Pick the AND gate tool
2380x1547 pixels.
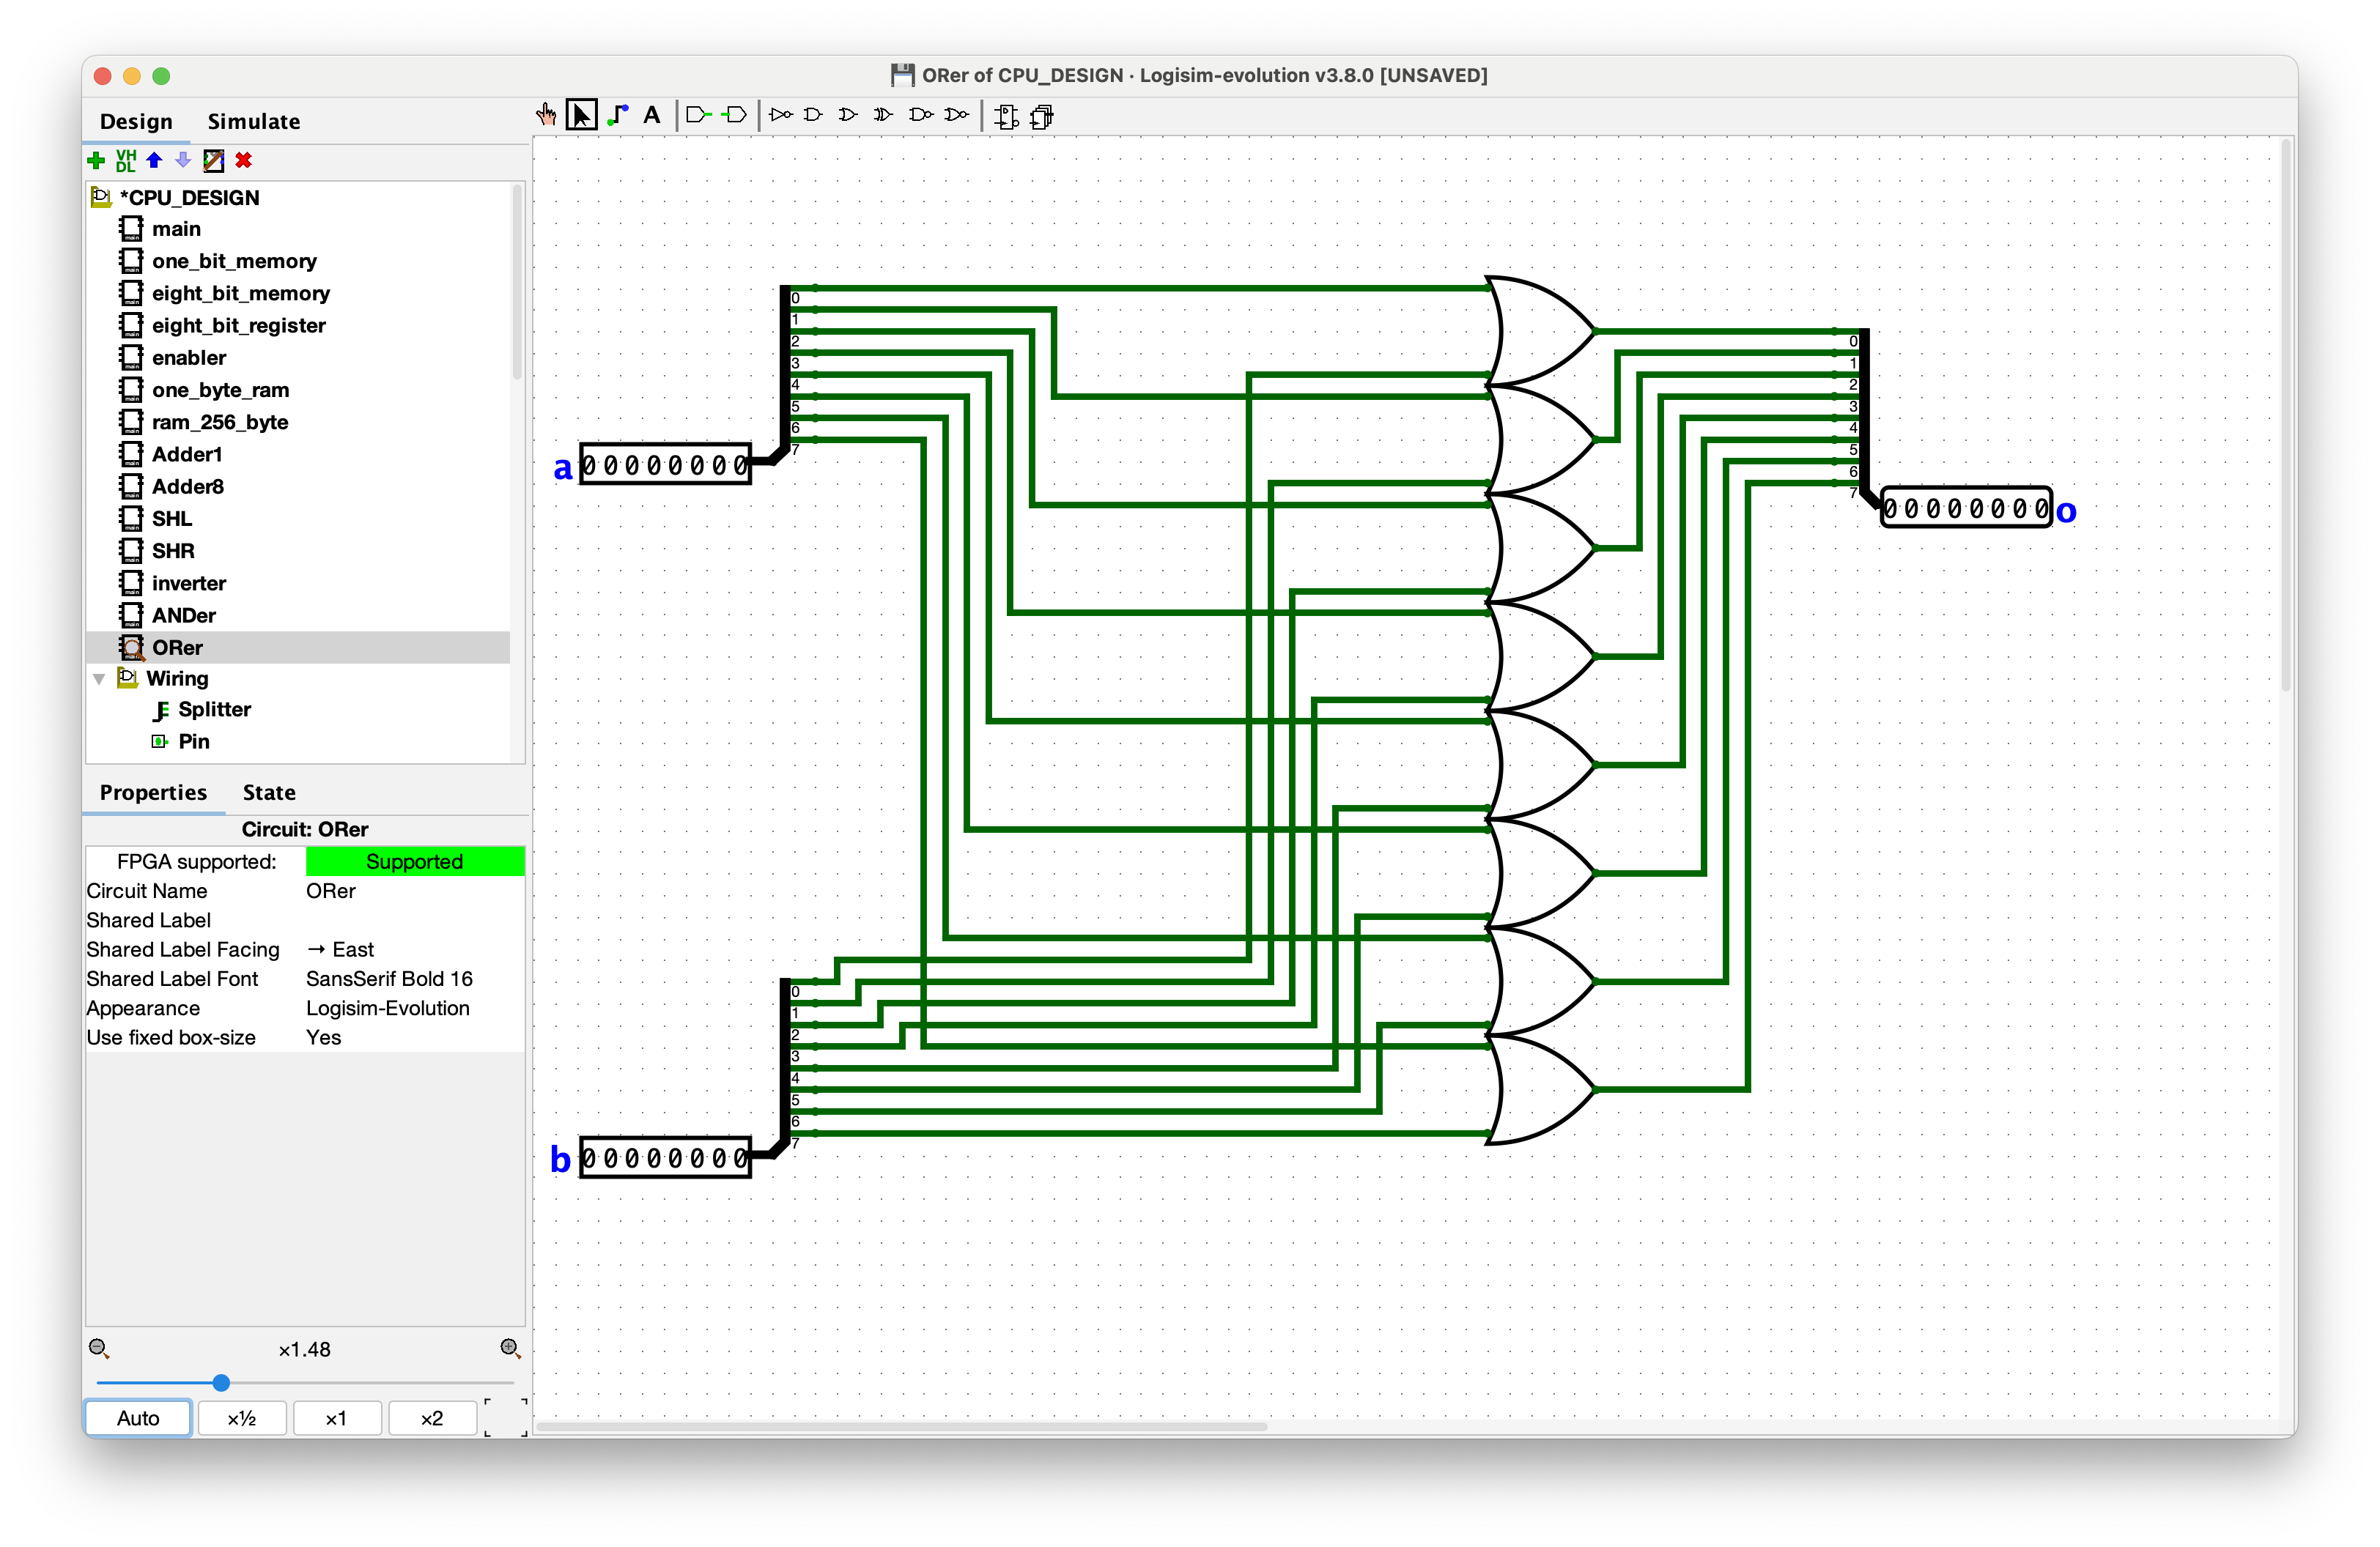[x=814, y=115]
